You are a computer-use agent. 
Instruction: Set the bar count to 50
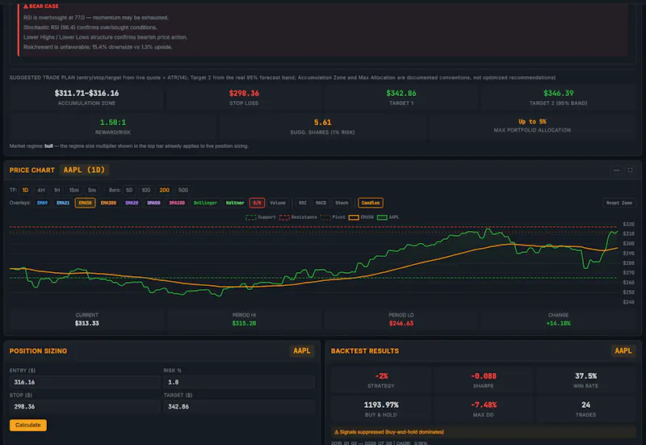[129, 190]
